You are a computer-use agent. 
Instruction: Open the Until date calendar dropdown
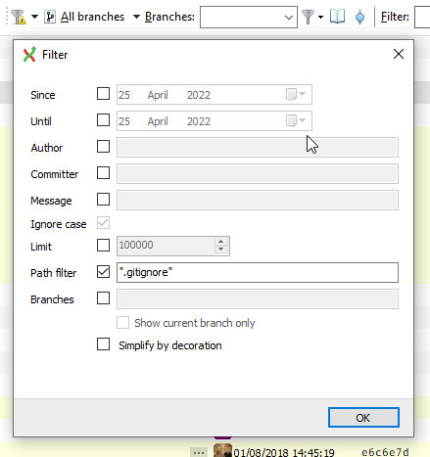tap(296, 120)
